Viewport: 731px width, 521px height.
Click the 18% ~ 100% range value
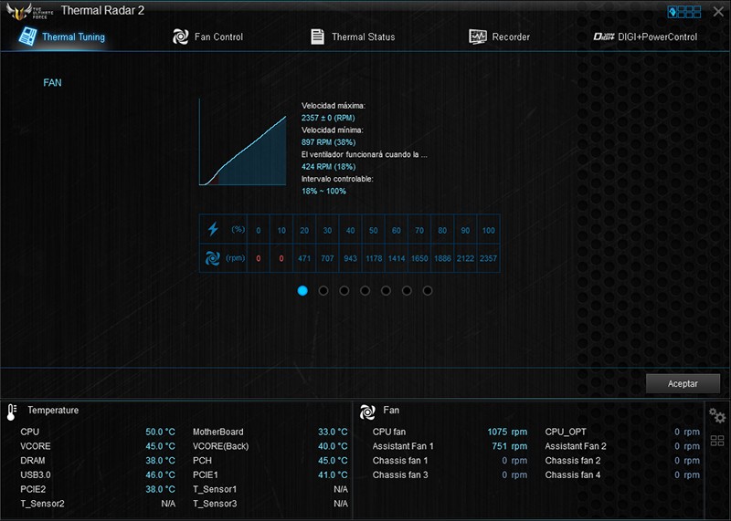(323, 191)
